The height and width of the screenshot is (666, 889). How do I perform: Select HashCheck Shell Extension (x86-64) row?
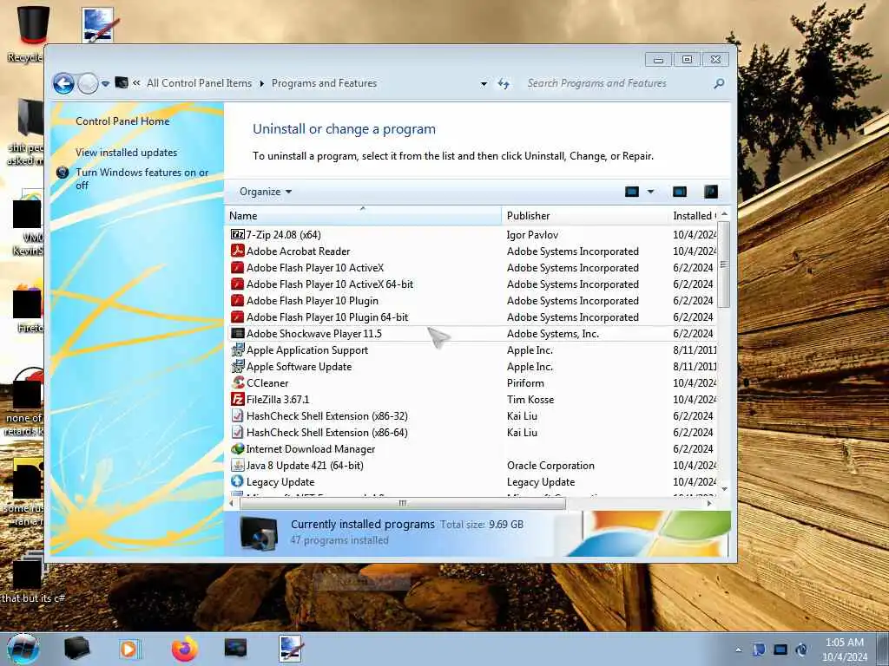pyautogui.click(x=471, y=432)
